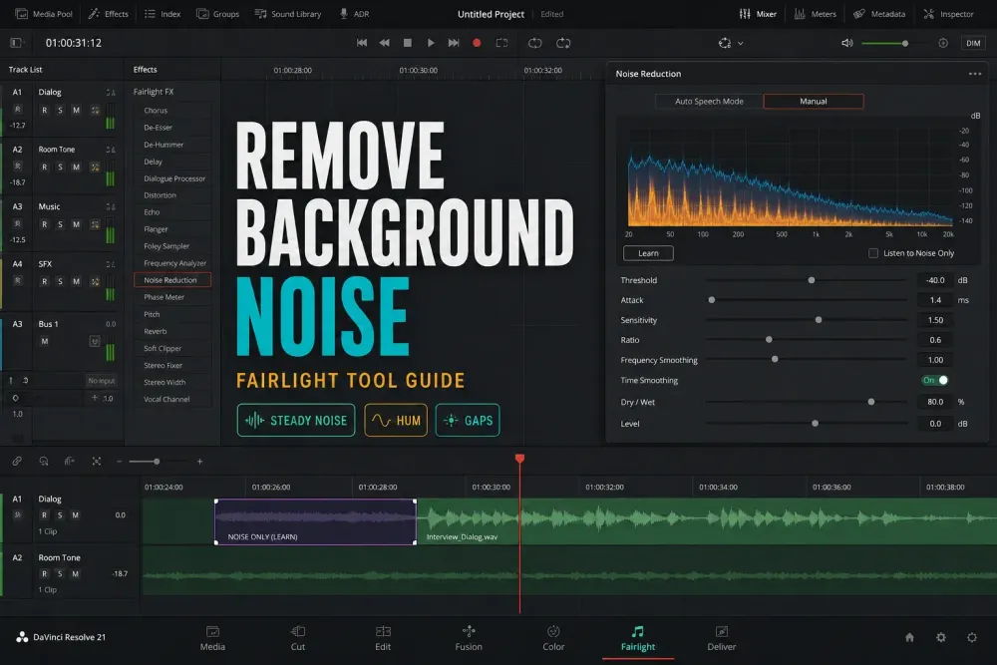
Task: Jump to the start of timeline
Action: pos(362,43)
